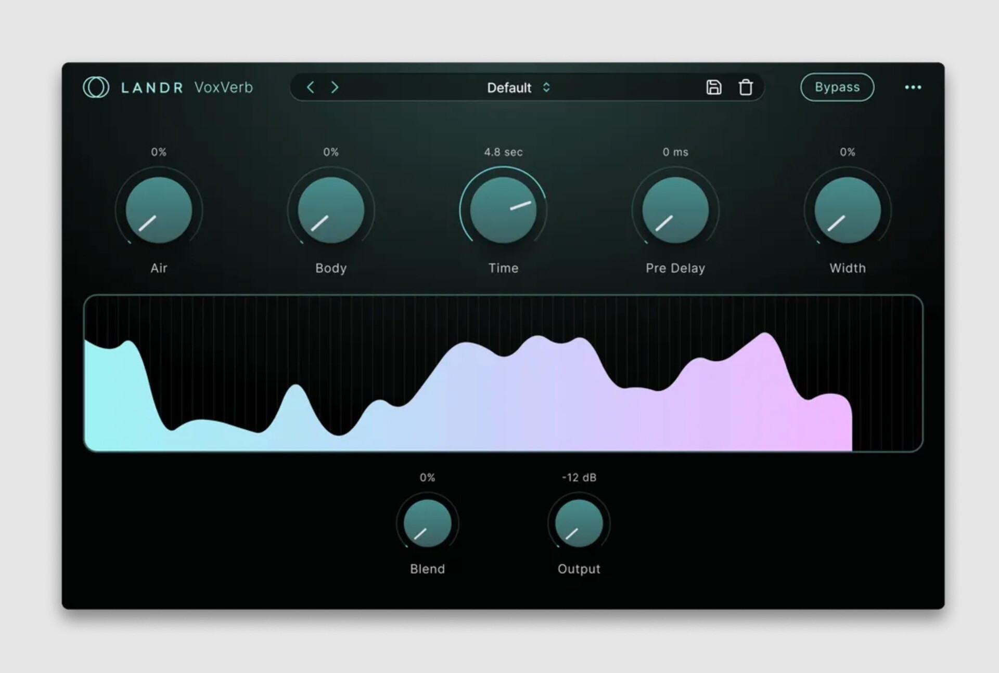The width and height of the screenshot is (999, 673).
Task: Click the reverb spectrum visualizer display
Action: [503, 373]
